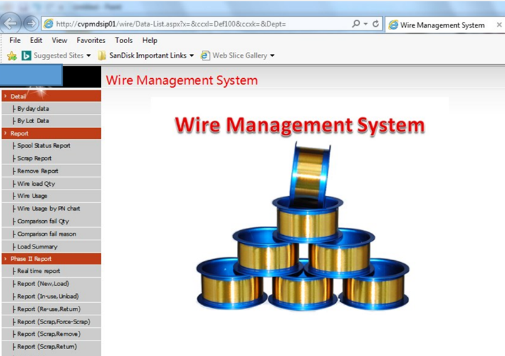505x356 pixels.
Task: Click the Refresh icon in address bar
Action: pos(375,24)
